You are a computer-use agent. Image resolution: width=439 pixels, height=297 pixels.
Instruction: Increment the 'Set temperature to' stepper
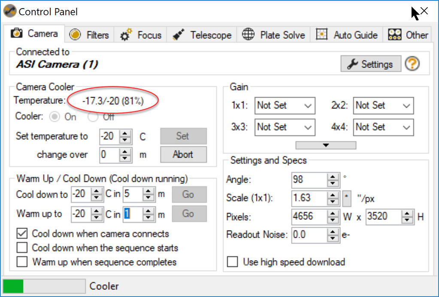(x=124, y=134)
